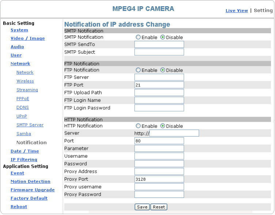Select Disable for SMTP Notification

163,37
